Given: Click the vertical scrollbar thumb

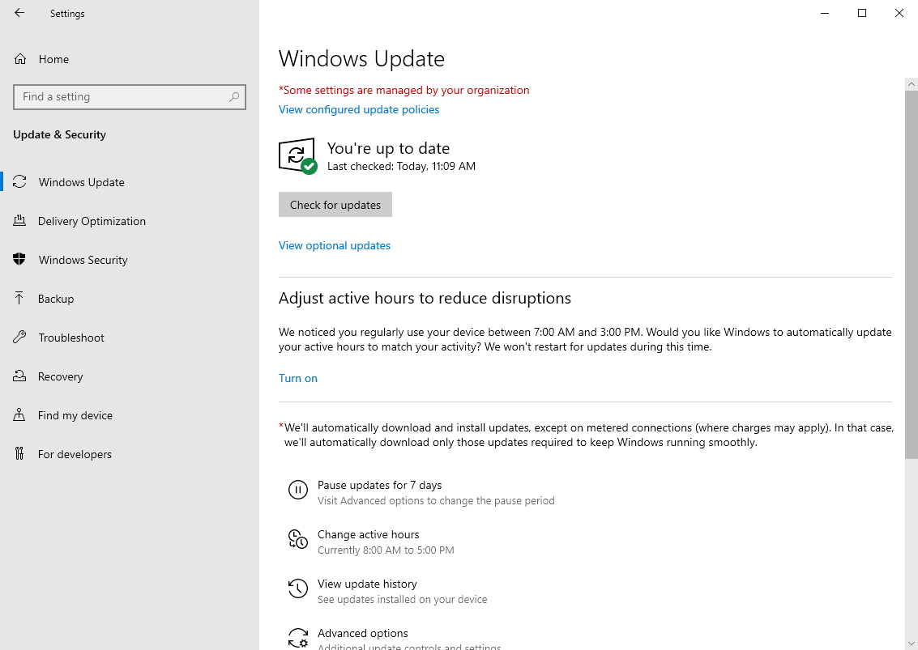Looking at the screenshot, I should tap(911, 275).
